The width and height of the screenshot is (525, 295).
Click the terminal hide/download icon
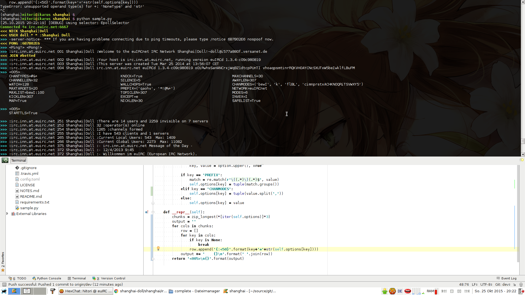coord(5,160)
